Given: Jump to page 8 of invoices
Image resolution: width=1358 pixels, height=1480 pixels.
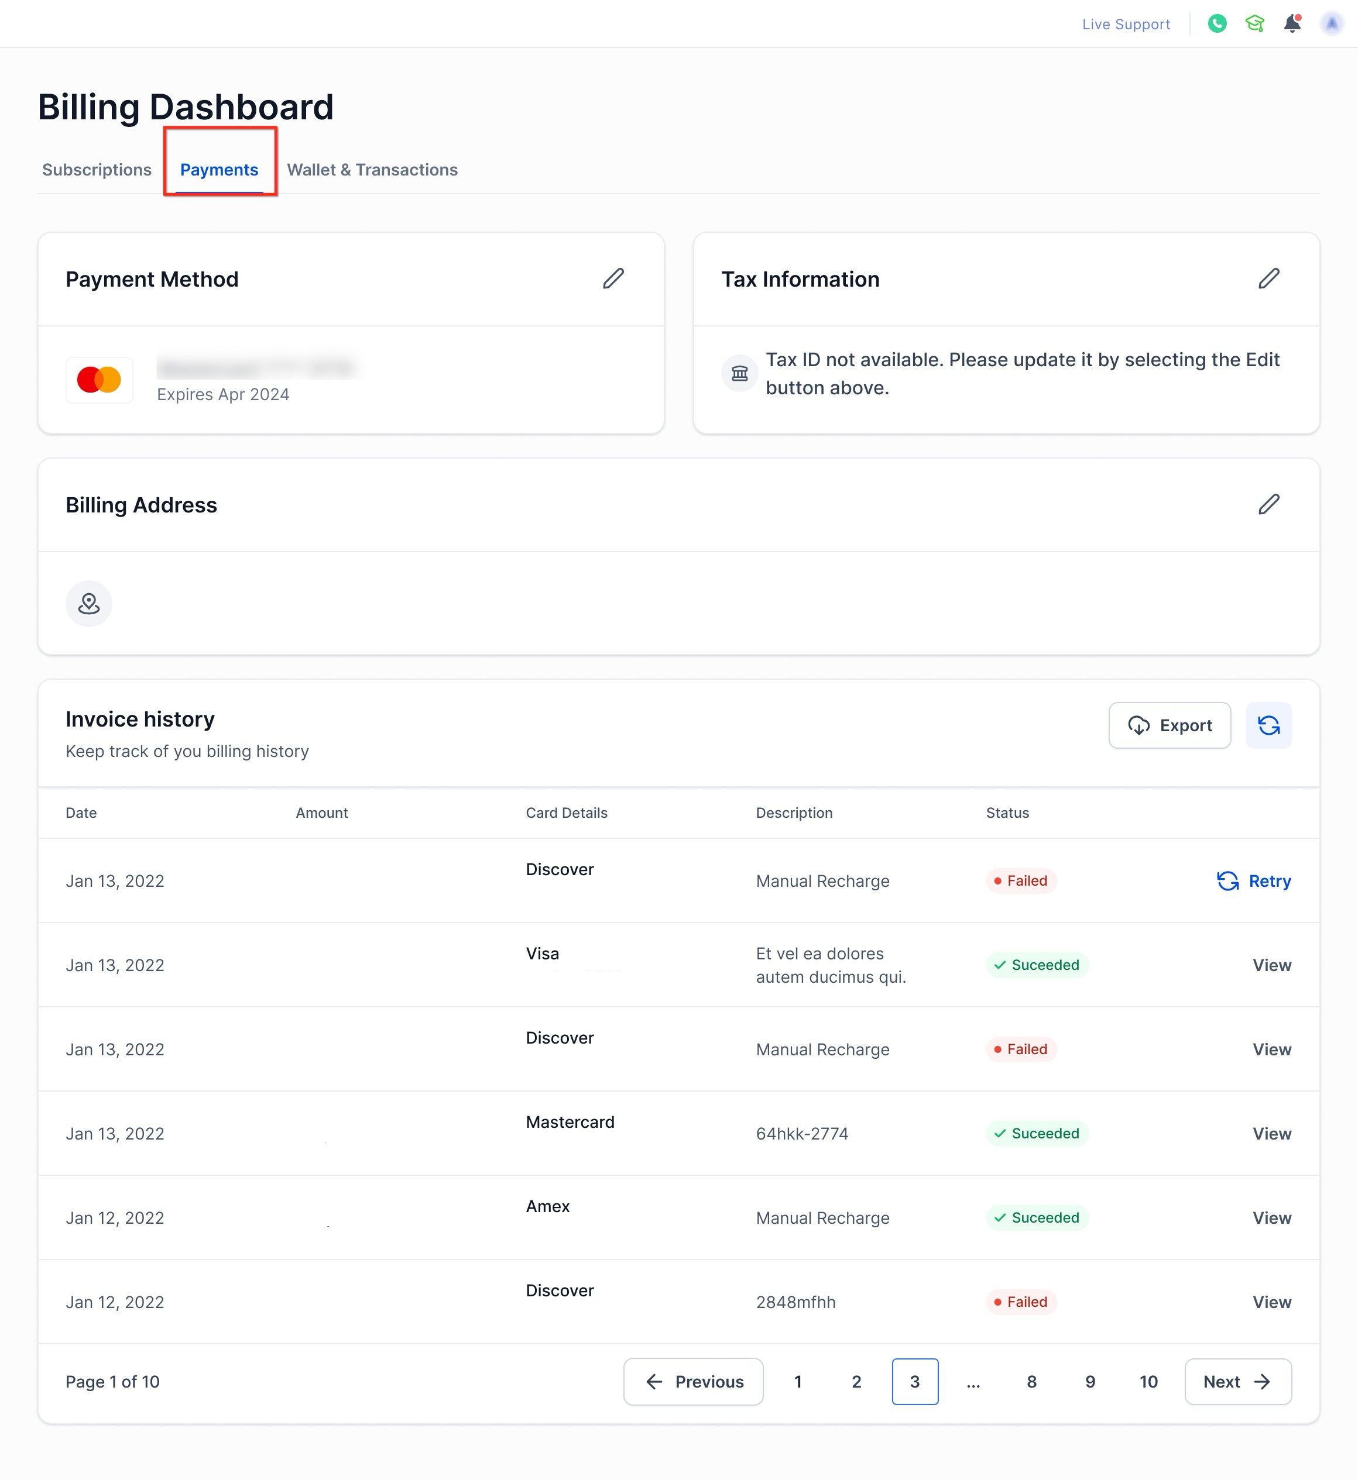Looking at the screenshot, I should click(x=1032, y=1382).
